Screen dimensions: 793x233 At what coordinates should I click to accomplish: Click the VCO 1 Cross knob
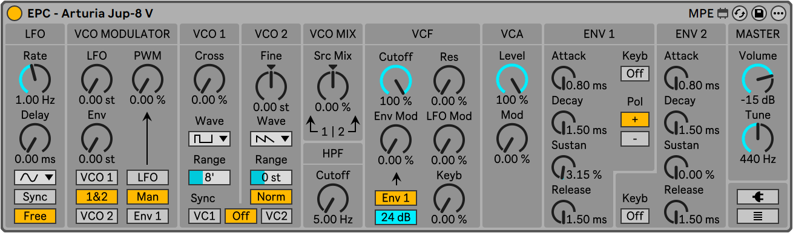point(209,78)
